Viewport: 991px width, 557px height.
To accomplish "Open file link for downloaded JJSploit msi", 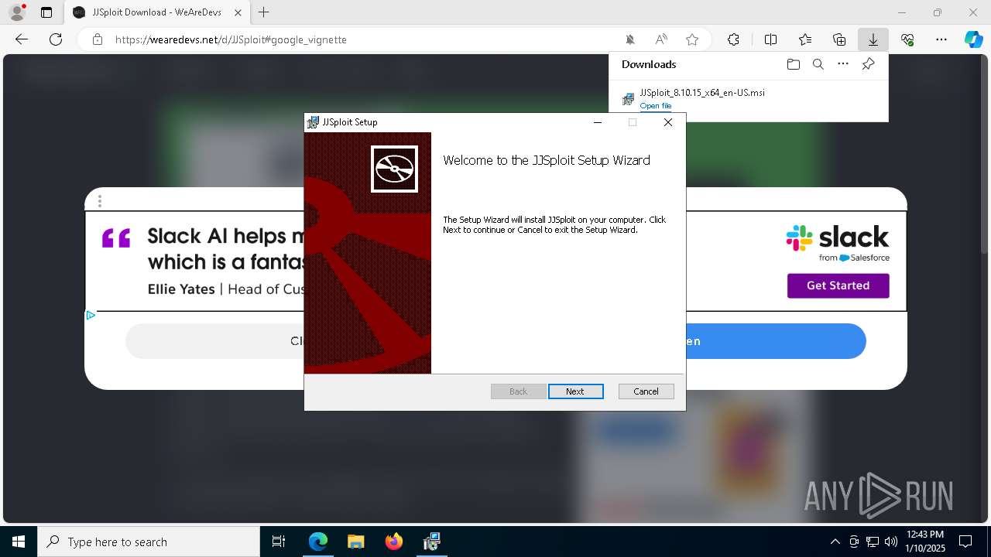I will [x=656, y=106].
